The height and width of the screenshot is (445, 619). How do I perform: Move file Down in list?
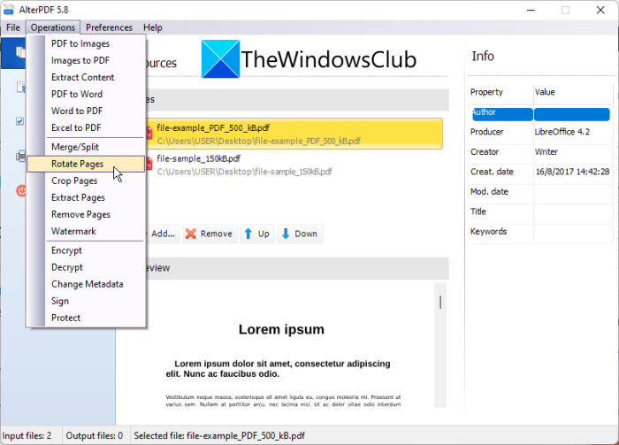[300, 234]
